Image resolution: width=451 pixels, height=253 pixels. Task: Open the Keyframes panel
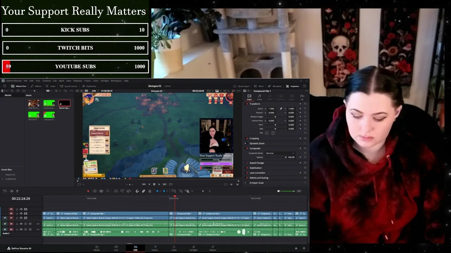89,86
